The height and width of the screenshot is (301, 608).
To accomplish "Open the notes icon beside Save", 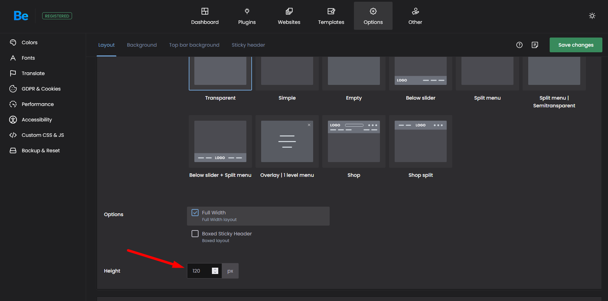I will click(x=535, y=45).
